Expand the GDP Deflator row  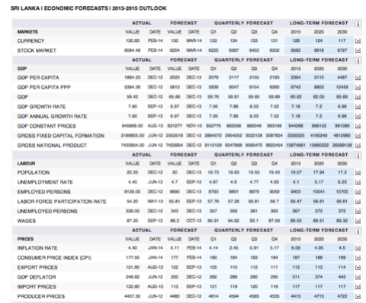click(358, 277)
